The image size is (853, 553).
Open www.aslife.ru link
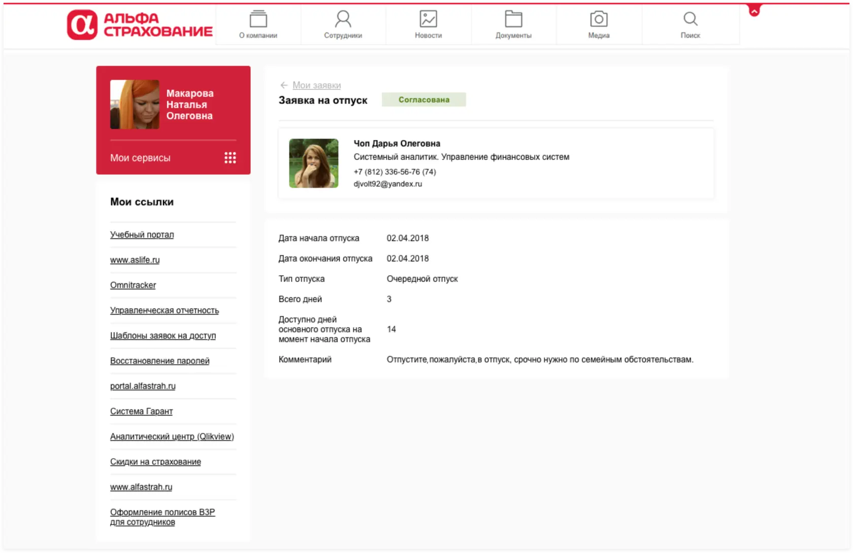pyautogui.click(x=135, y=260)
